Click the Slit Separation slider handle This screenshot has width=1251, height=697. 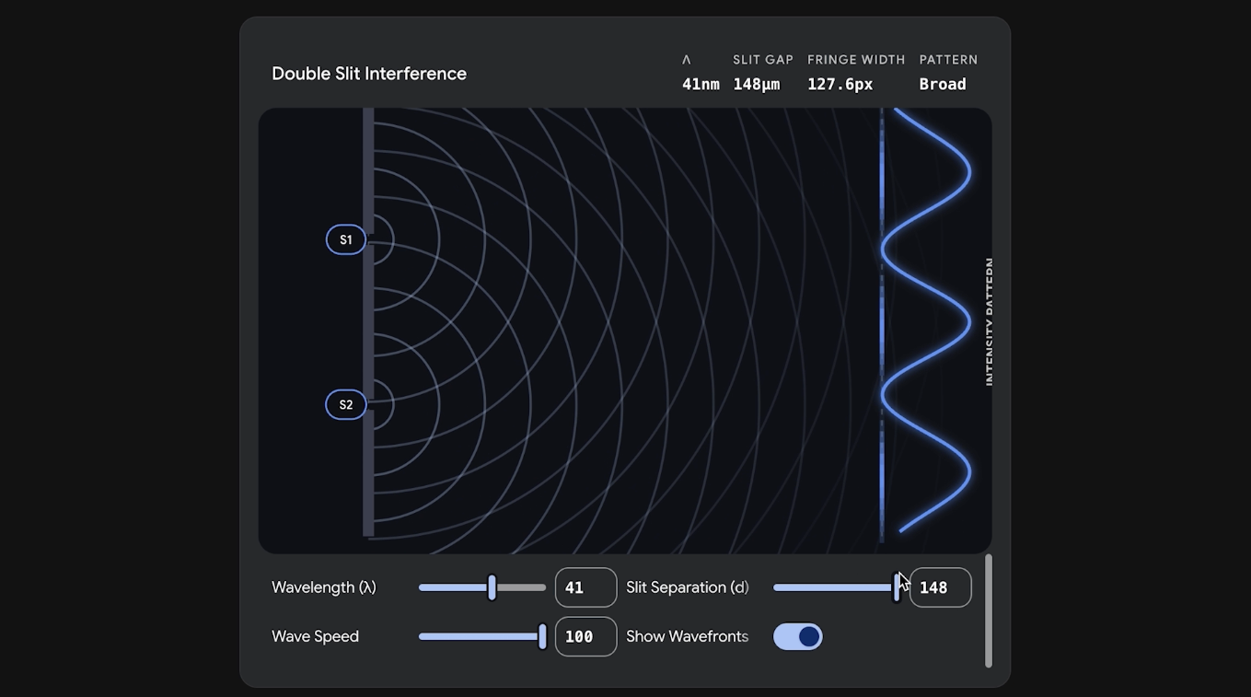(897, 587)
